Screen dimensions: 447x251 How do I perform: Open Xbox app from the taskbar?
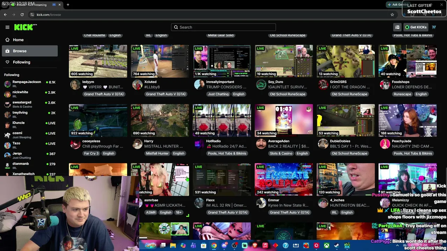[x=327, y=246]
